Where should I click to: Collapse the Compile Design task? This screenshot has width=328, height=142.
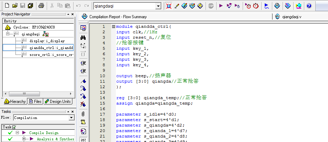17,133
